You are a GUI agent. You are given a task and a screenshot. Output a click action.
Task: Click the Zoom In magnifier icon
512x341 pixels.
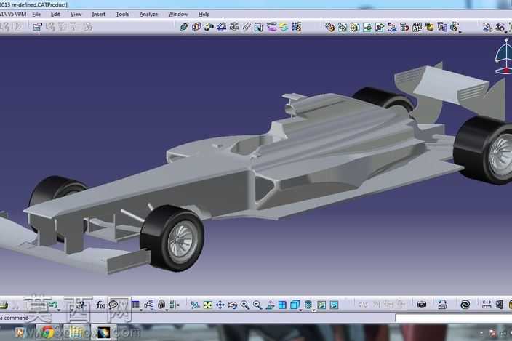[x=245, y=305]
